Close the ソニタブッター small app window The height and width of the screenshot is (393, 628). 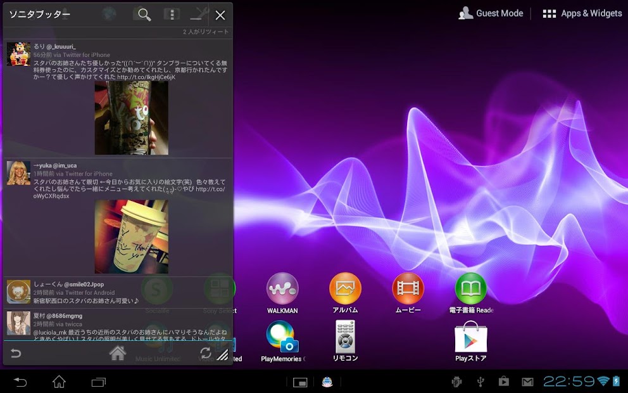pos(220,15)
